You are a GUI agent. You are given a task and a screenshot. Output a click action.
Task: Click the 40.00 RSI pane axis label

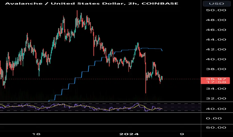(x=216, y=109)
